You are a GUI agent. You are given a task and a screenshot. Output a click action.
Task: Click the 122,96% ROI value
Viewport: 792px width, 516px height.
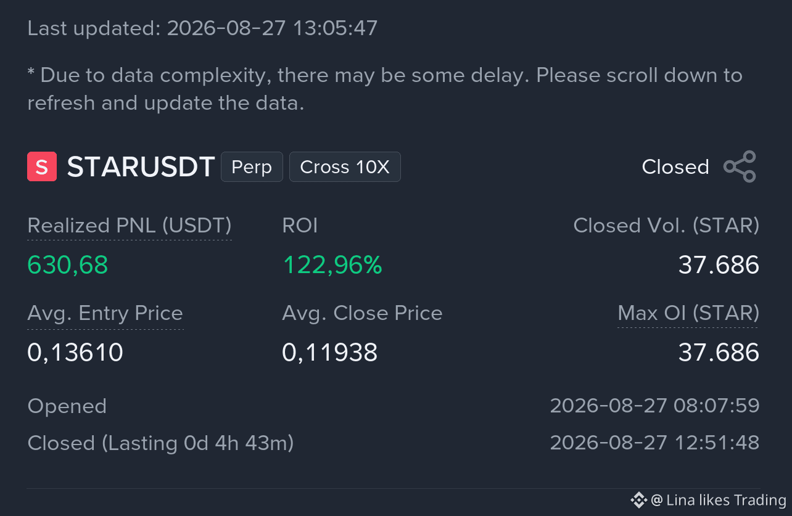coord(332,265)
